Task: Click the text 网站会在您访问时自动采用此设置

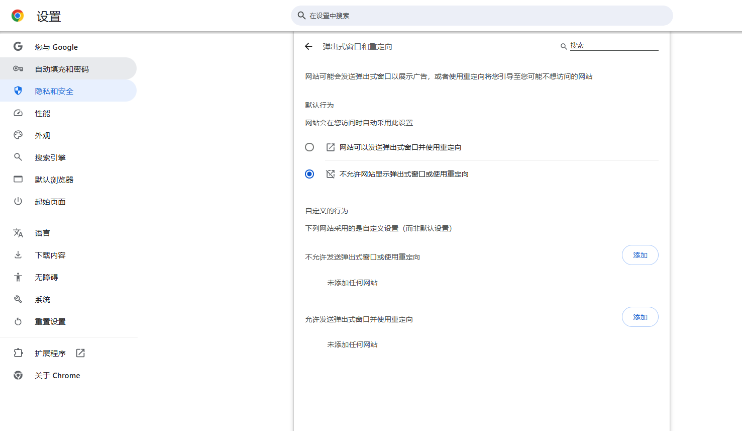Action: point(359,123)
